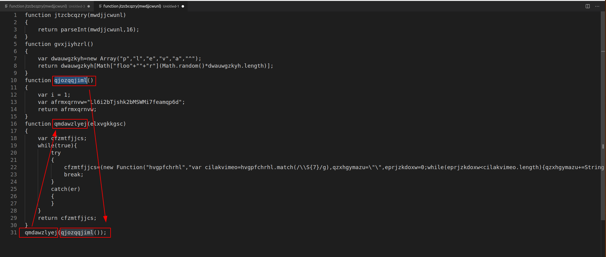Click the file icon on Untitled-3 tab
The height and width of the screenshot is (257, 606).
[x=6, y=6]
